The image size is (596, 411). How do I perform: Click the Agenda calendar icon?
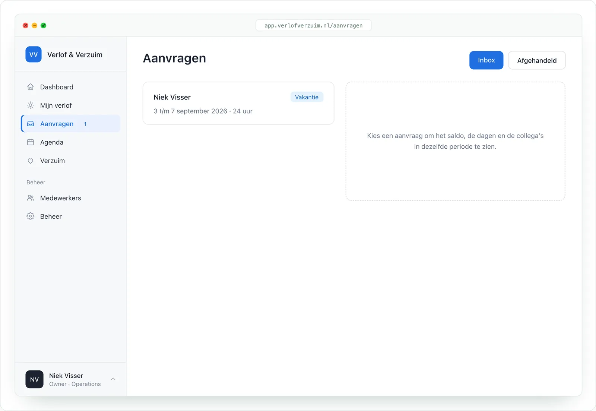tap(31, 142)
